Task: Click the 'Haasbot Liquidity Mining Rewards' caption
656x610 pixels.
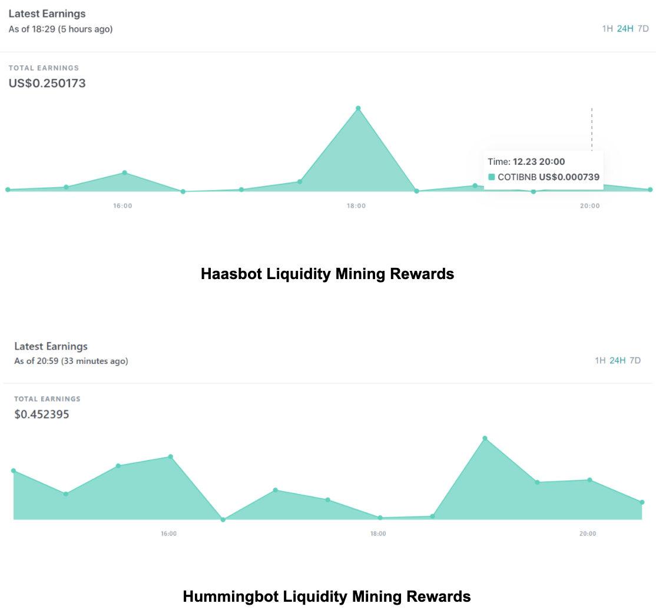Action: tap(327, 274)
